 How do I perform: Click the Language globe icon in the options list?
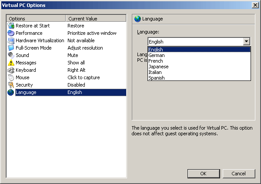click(11, 92)
